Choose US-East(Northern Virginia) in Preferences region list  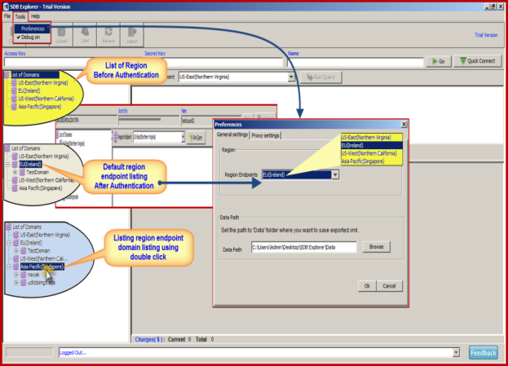click(372, 137)
